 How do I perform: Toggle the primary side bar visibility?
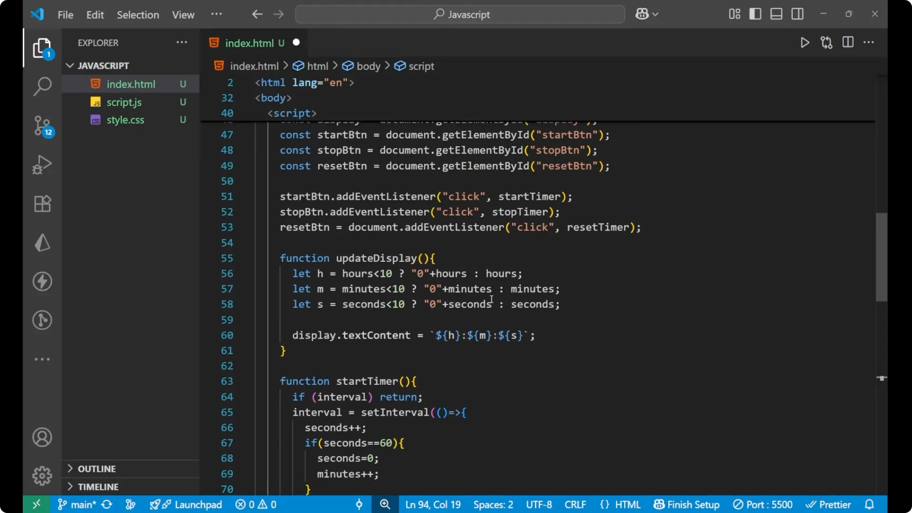755,14
